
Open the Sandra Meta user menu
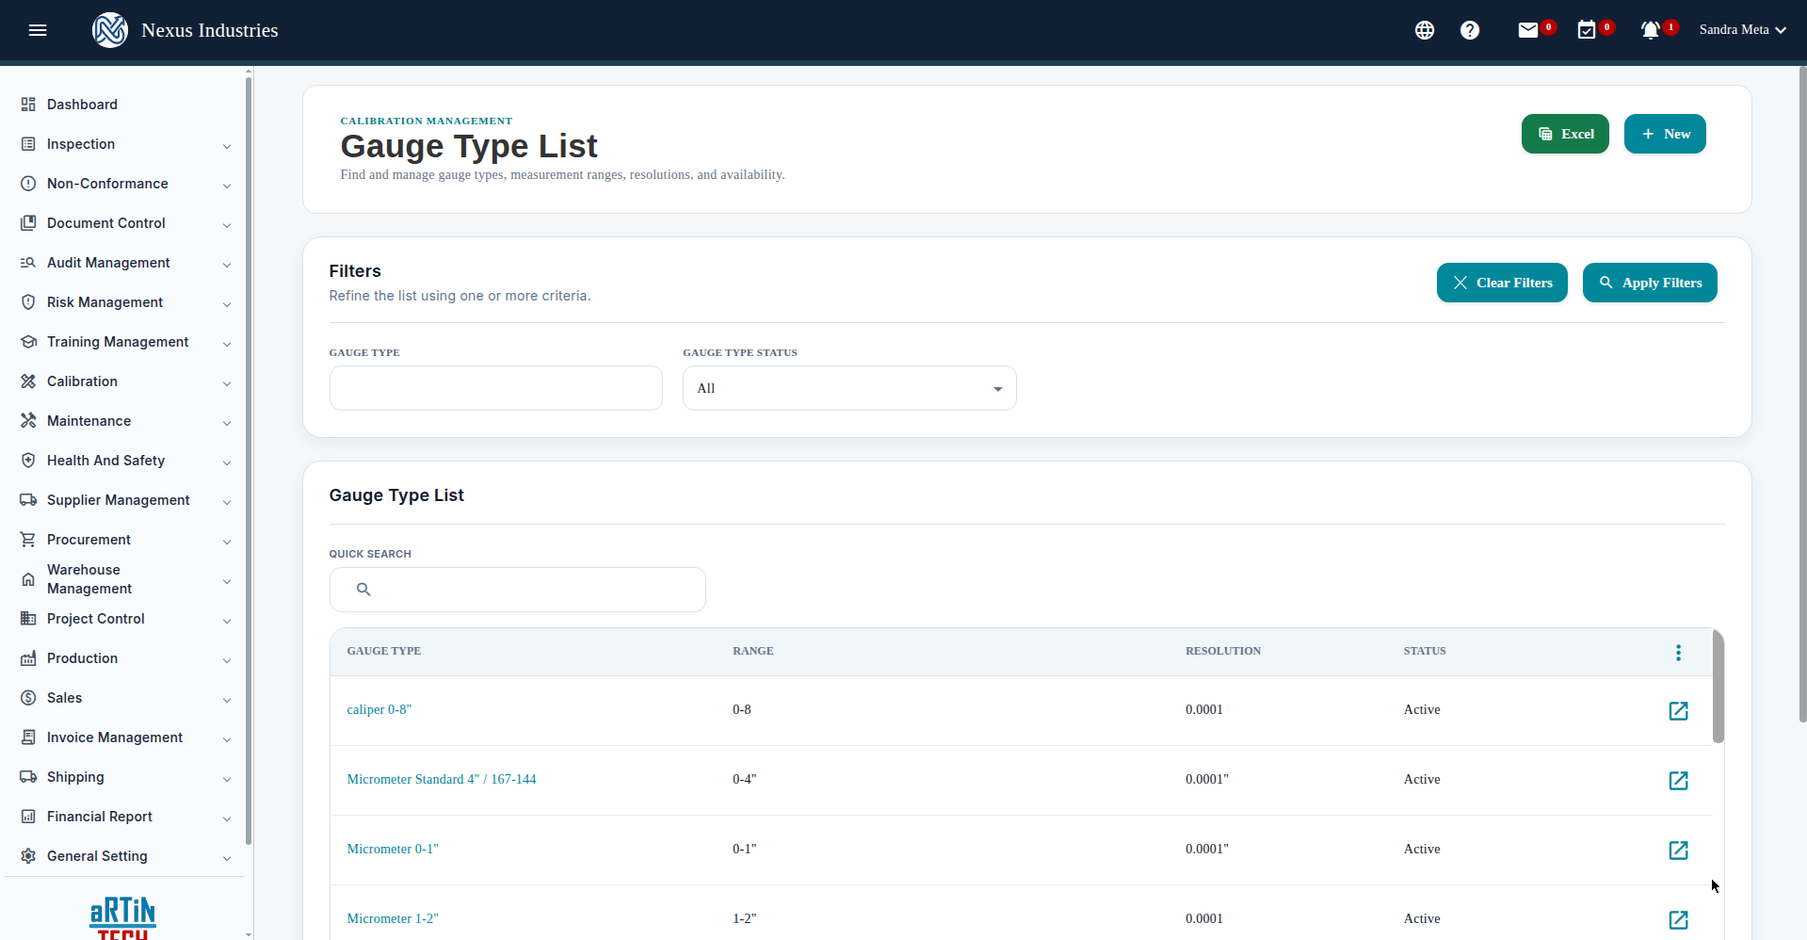pyautogui.click(x=1743, y=30)
